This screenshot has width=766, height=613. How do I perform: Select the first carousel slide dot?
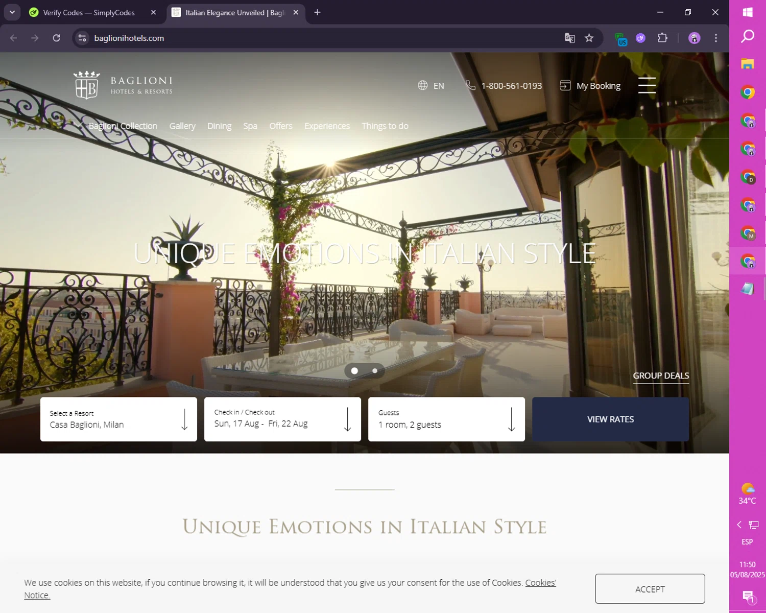pyautogui.click(x=354, y=371)
